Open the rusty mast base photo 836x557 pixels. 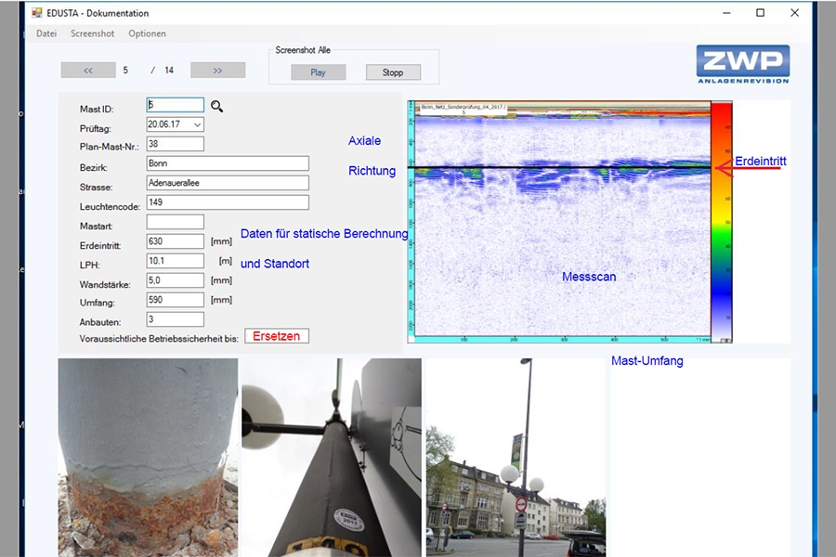pyautogui.click(x=147, y=457)
